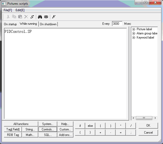Insert an opening parenthesis
The height and width of the screenshot is (144, 163).
[100, 126]
